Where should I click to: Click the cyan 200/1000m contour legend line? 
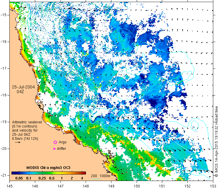96,179
